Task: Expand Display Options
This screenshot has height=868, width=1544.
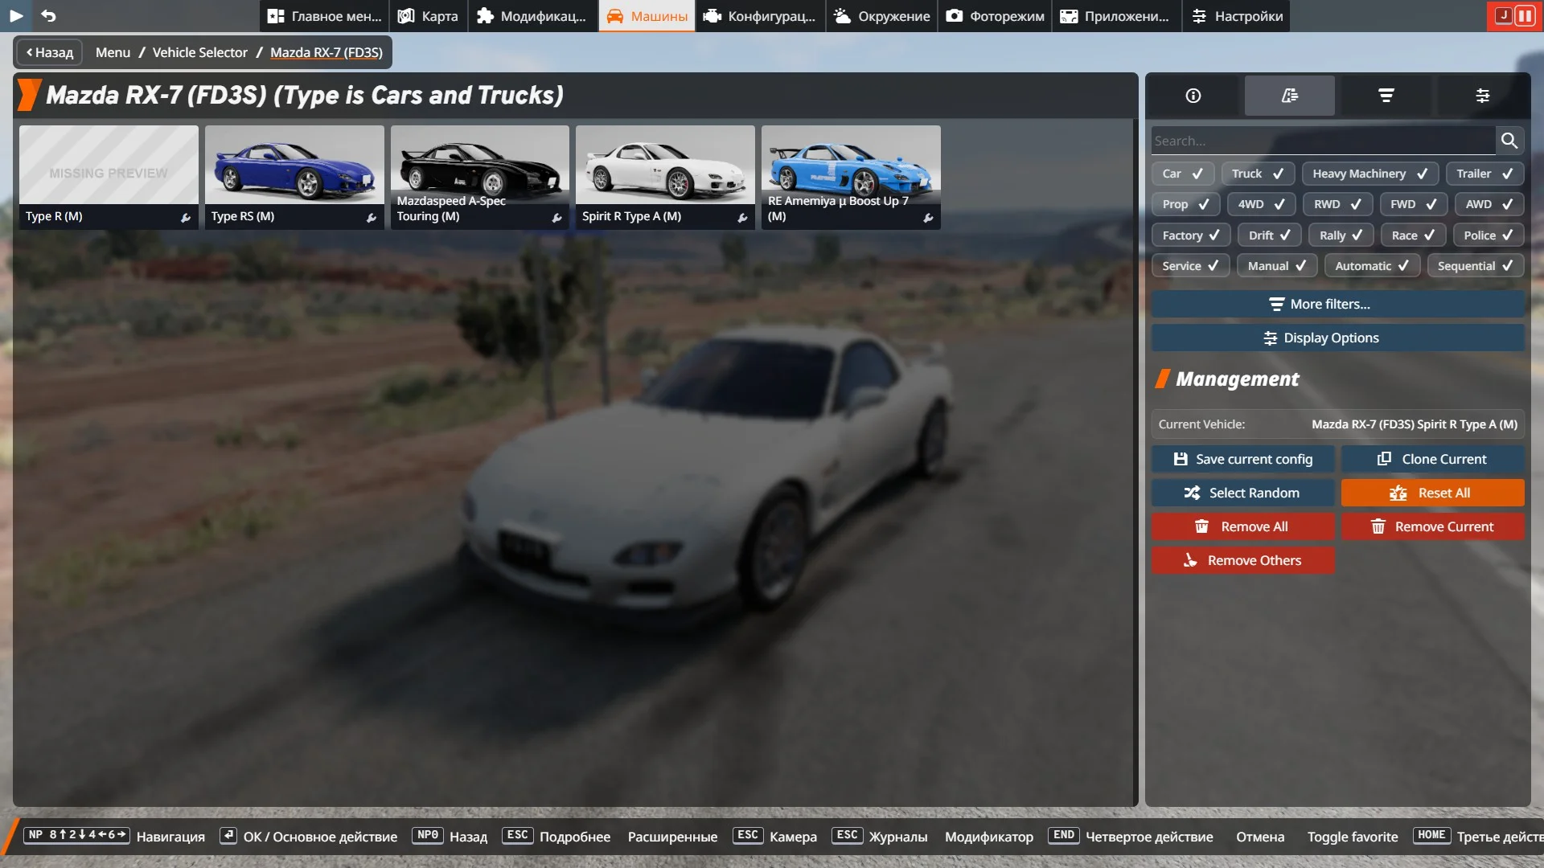Action: tap(1338, 338)
